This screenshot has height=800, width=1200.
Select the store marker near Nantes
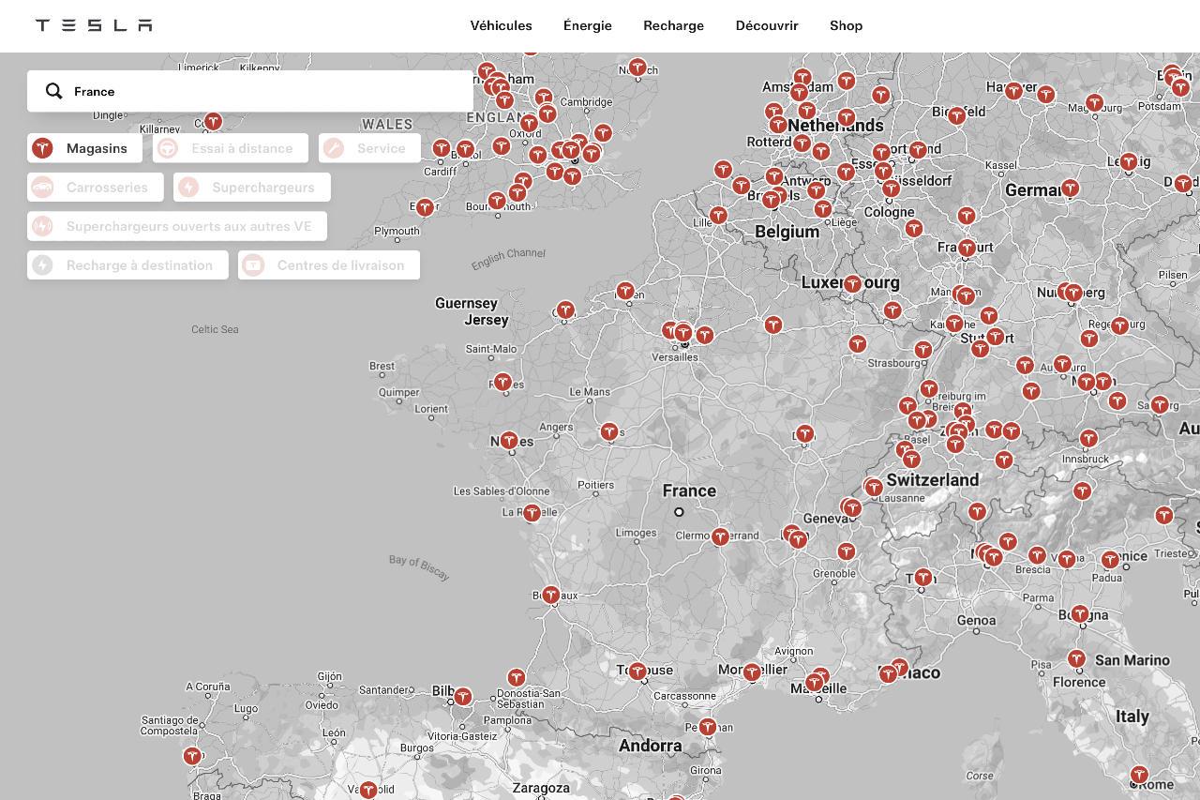(508, 440)
